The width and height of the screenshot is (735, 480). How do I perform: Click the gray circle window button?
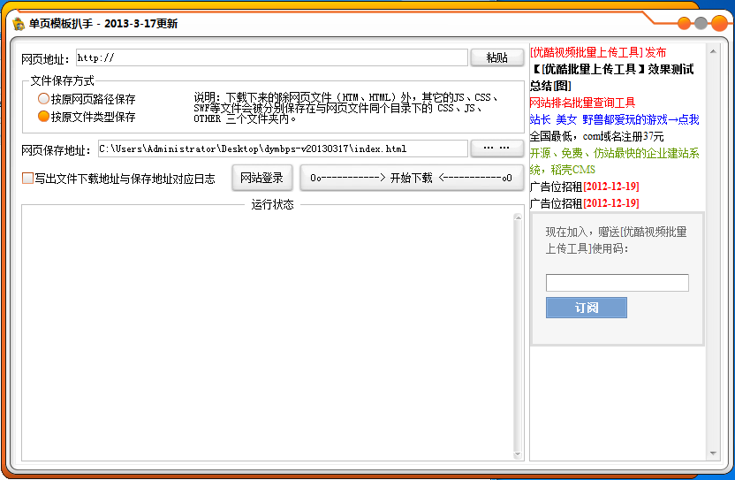click(x=701, y=23)
